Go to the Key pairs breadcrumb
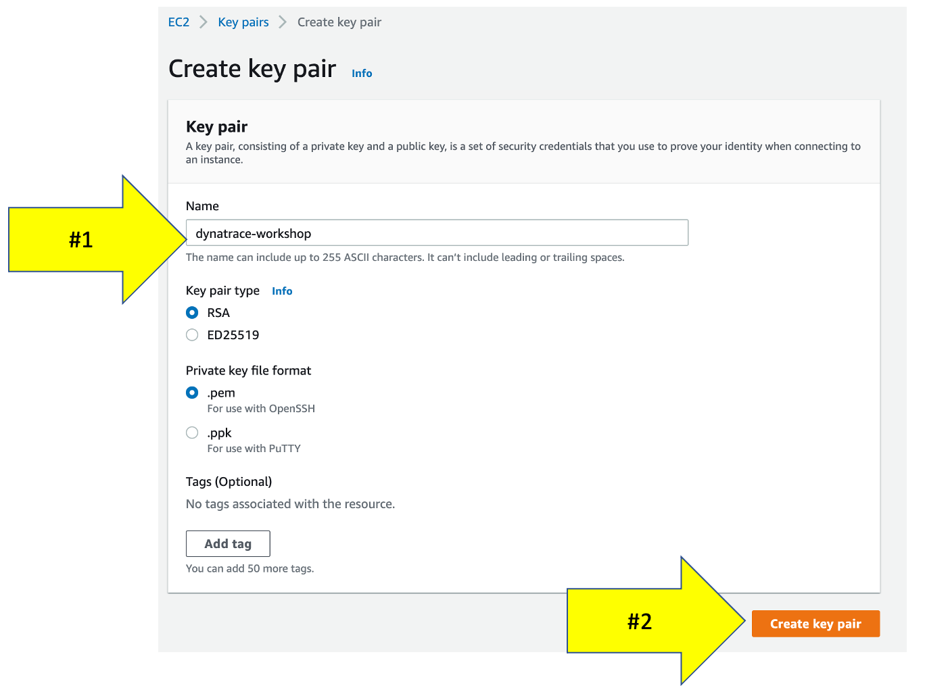The image size is (925, 692). 243,22
